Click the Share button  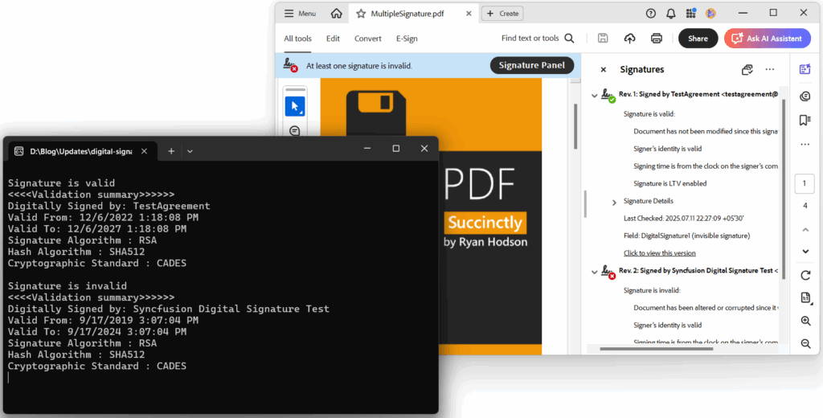pyautogui.click(x=698, y=39)
